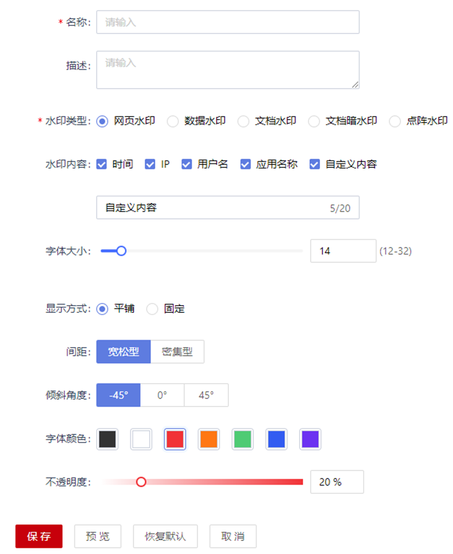This screenshot has width=453, height=554.
Task: Pick the green font color swatch
Action: click(243, 439)
